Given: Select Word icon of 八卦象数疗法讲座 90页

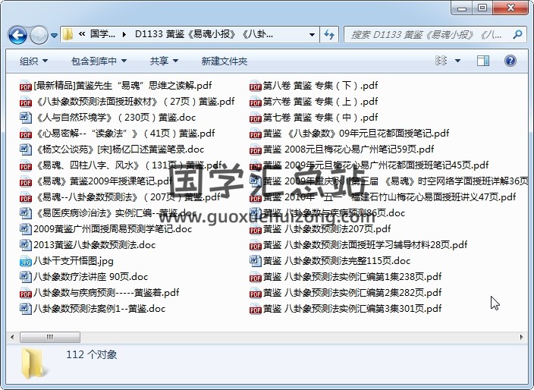Looking at the screenshot, I should [x=26, y=277].
